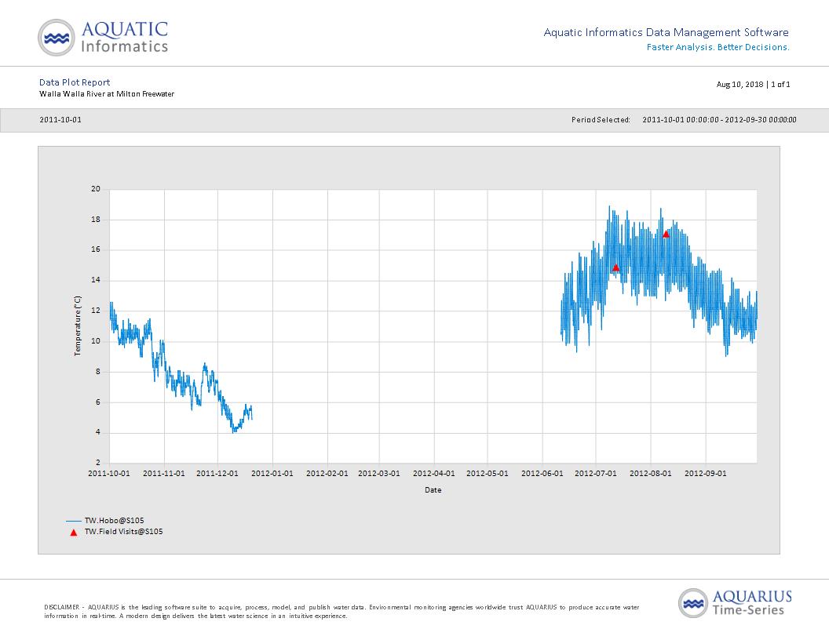Click the y-axis value 18
829x640 pixels.
[x=96, y=219]
